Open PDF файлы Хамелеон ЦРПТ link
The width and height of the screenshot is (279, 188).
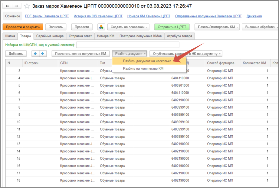47,16
